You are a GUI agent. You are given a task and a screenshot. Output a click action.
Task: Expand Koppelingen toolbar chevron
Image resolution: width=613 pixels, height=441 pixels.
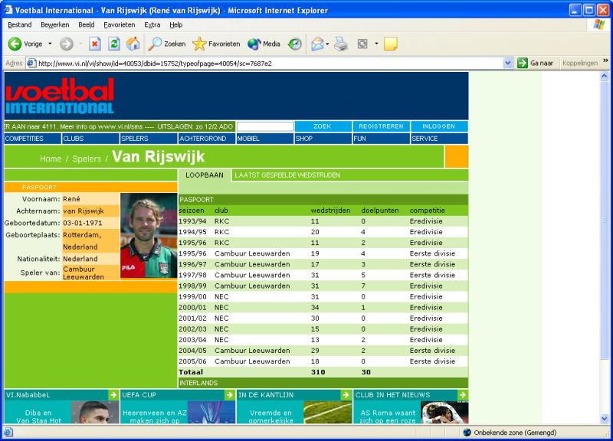(x=605, y=61)
